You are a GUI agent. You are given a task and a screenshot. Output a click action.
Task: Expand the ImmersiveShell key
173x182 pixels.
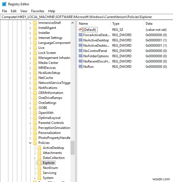[30, 23]
